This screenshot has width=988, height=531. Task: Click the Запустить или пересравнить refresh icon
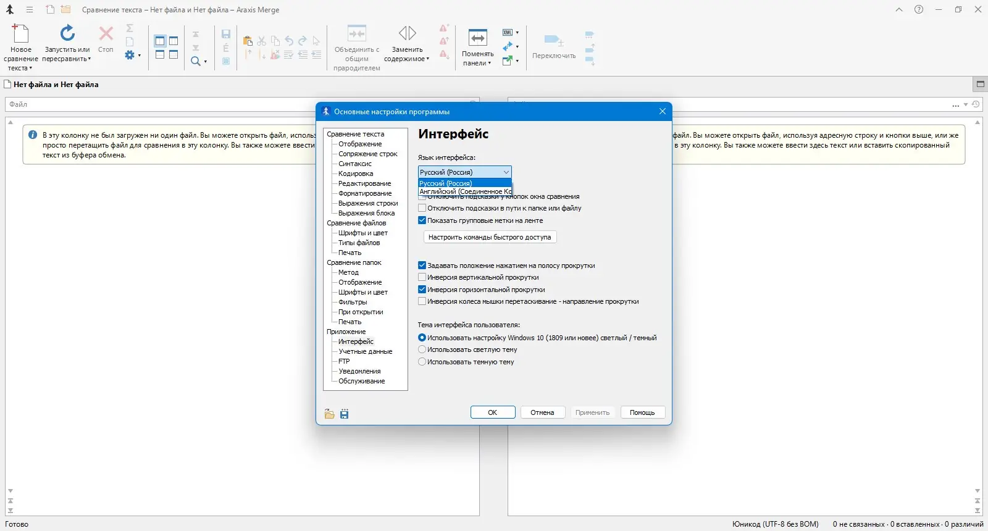67,33
